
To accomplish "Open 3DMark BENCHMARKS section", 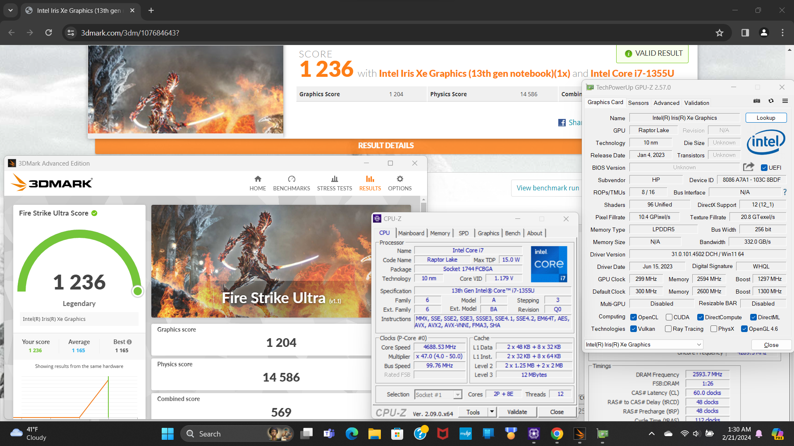I will [292, 183].
